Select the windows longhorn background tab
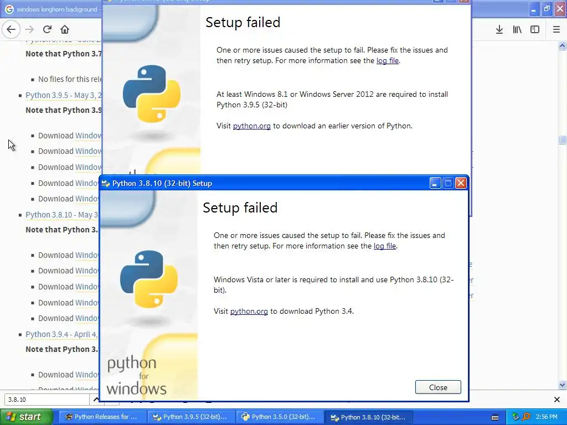 (53, 9)
